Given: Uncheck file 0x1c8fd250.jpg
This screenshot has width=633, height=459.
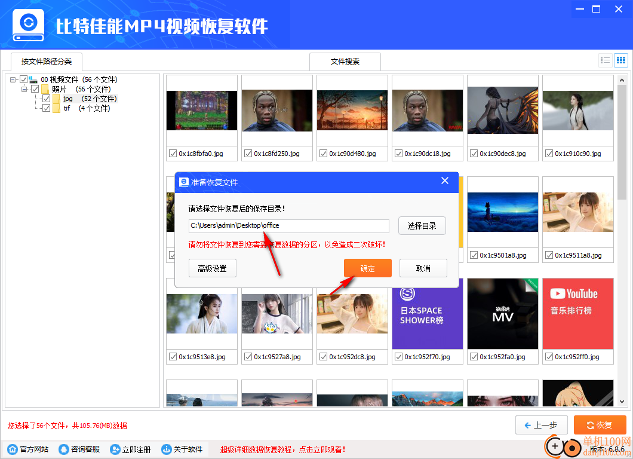Looking at the screenshot, I should point(248,154).
